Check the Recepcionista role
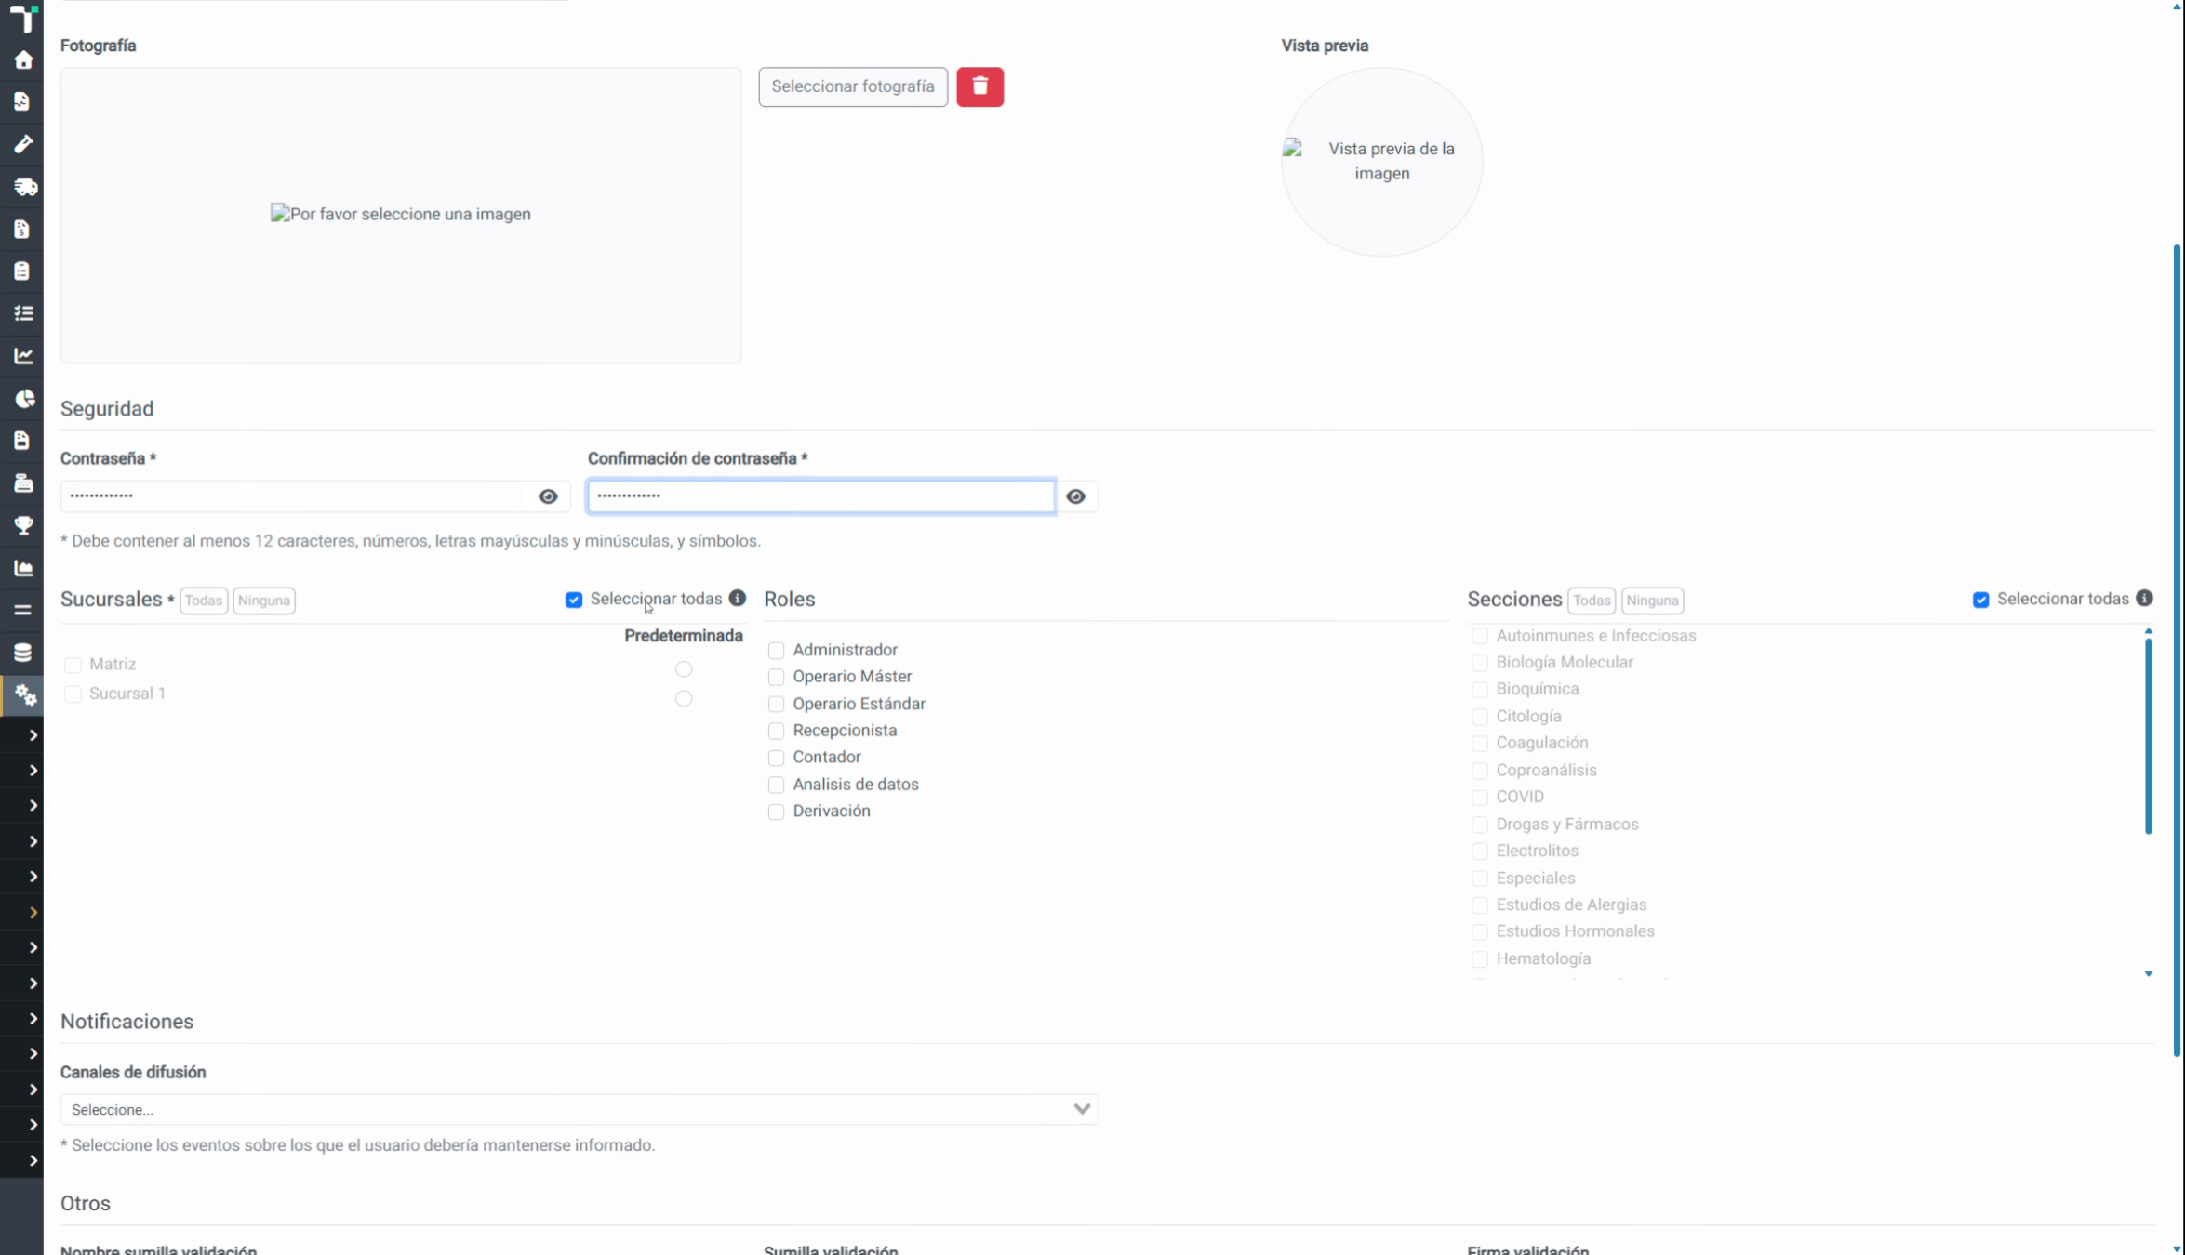This screenshot has height=1255, width=2185. (x=776, y=731)
